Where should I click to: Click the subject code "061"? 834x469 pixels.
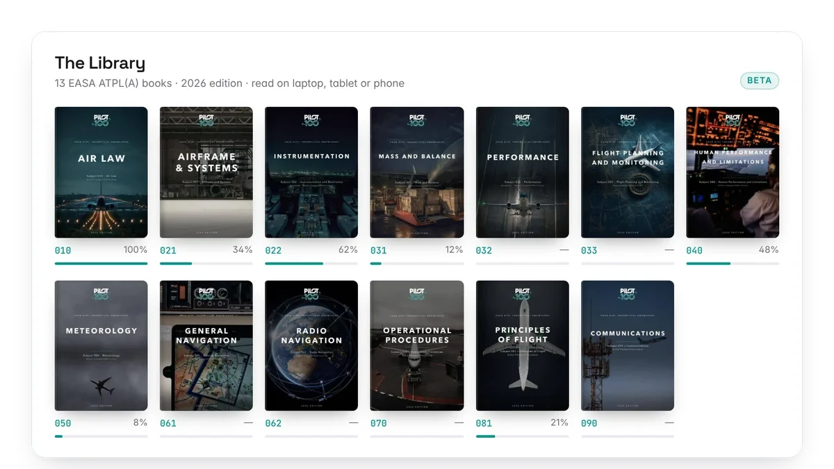(168, 423)
